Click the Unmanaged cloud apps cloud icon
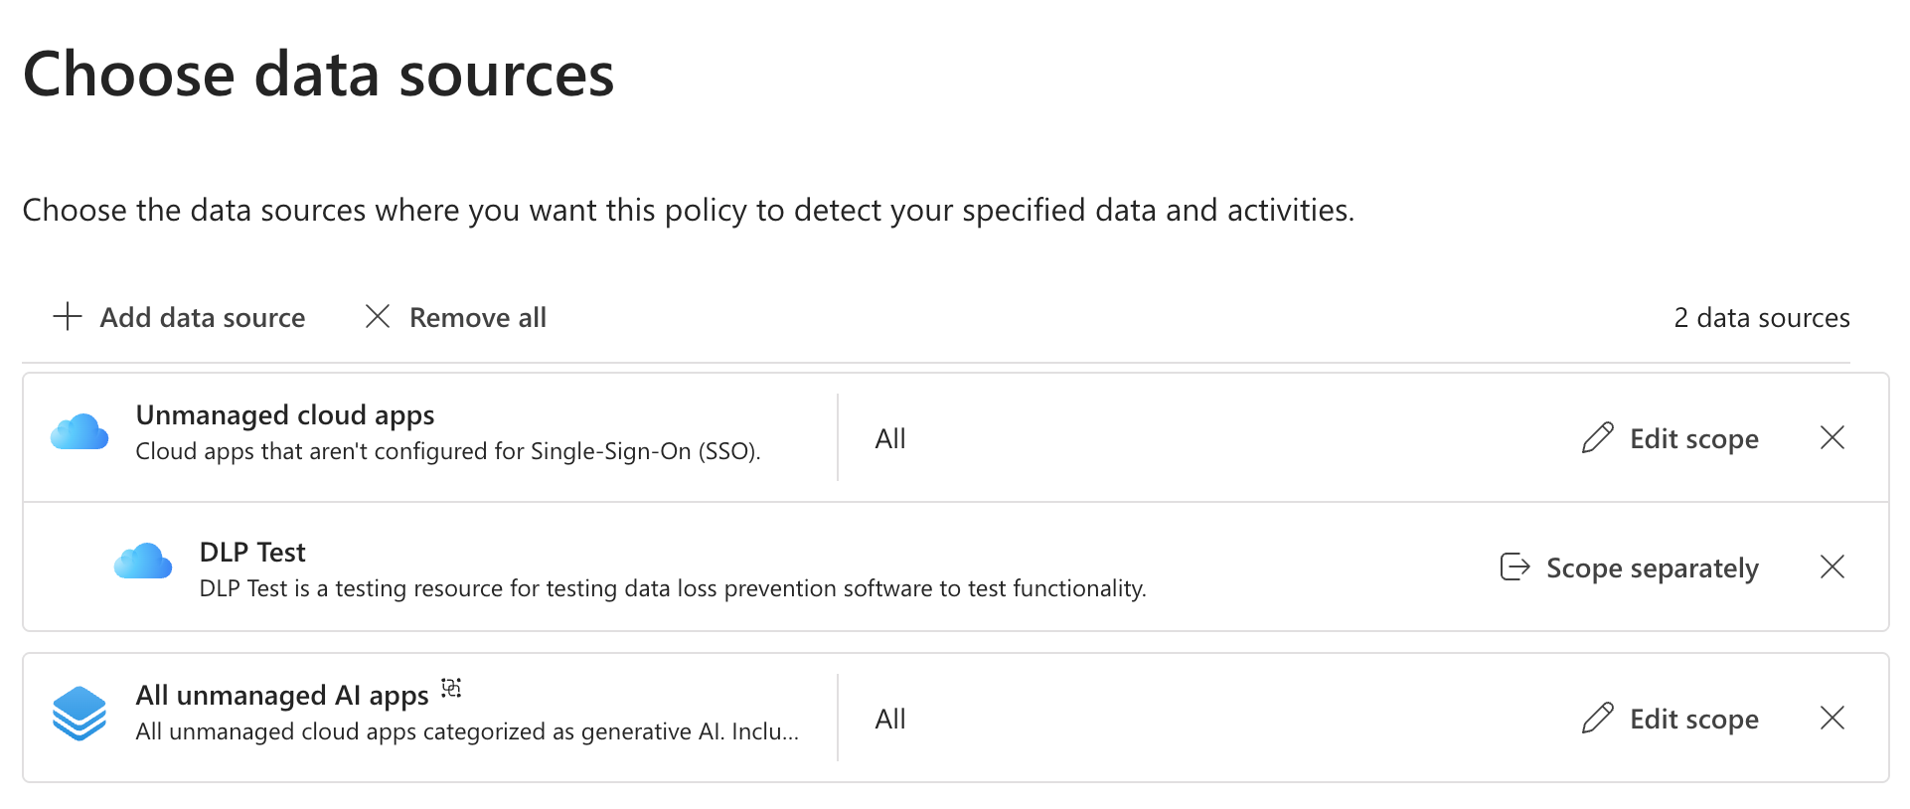The image size is (1910, 809). (80, 431)
